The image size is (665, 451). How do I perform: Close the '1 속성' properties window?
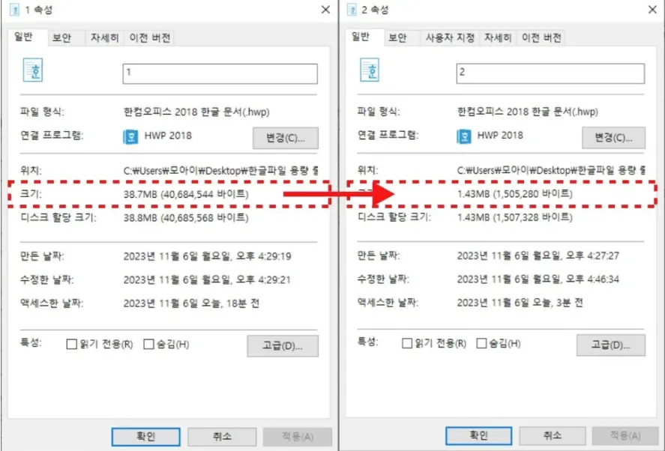pos(325,9)
